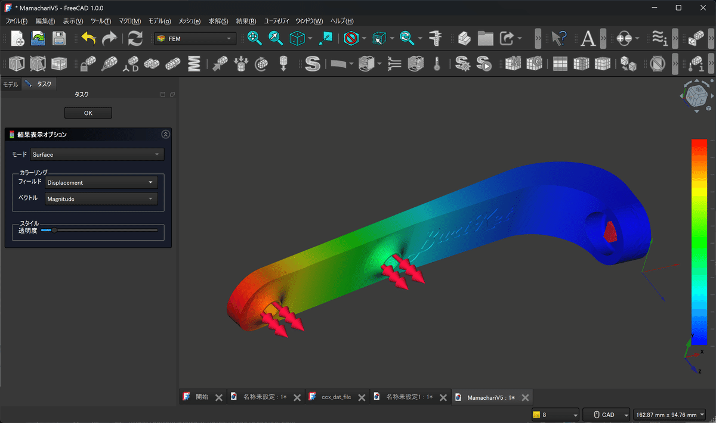Click the no-draw style toolbar icon
The width and height of the screenshot is (716, 423).
pyautogui.click(x=351, y=39)
